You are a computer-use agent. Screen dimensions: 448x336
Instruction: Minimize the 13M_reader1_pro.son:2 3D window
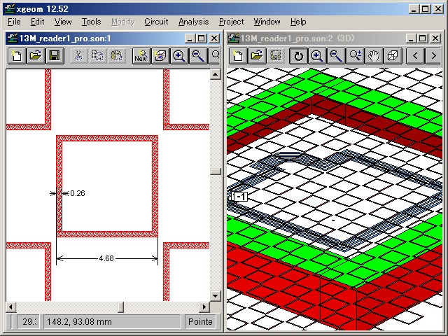coord(411,38)
